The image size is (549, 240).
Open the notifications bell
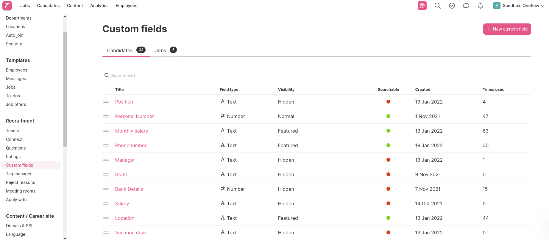[x=481, y=6]
